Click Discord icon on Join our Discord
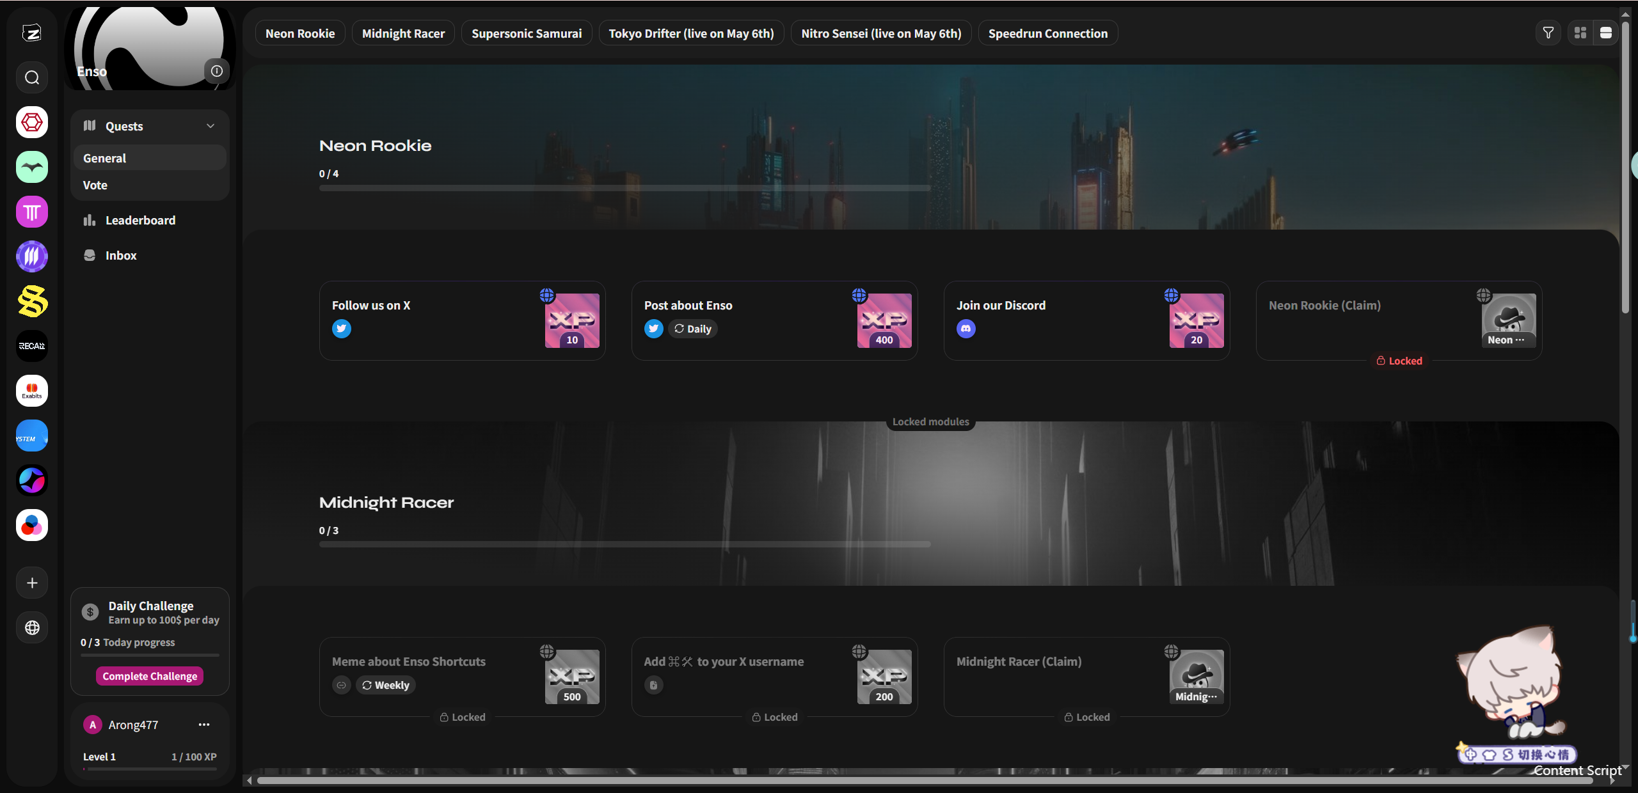Viewport: 1638px width, 793px height. pos(966,329)
